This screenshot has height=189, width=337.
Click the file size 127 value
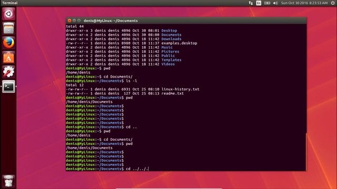[x=127, y=93]
